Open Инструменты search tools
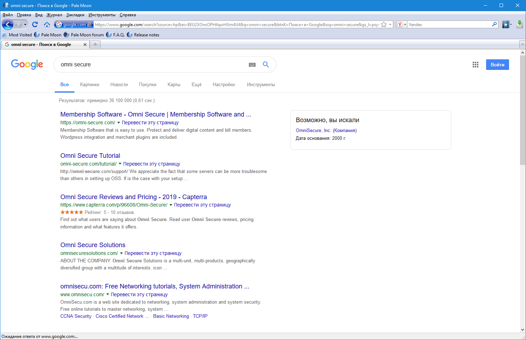 pos(261,85)
